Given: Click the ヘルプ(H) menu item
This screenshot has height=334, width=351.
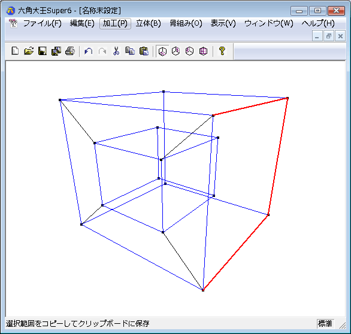Looking at the screenshot, I should 318,23.
